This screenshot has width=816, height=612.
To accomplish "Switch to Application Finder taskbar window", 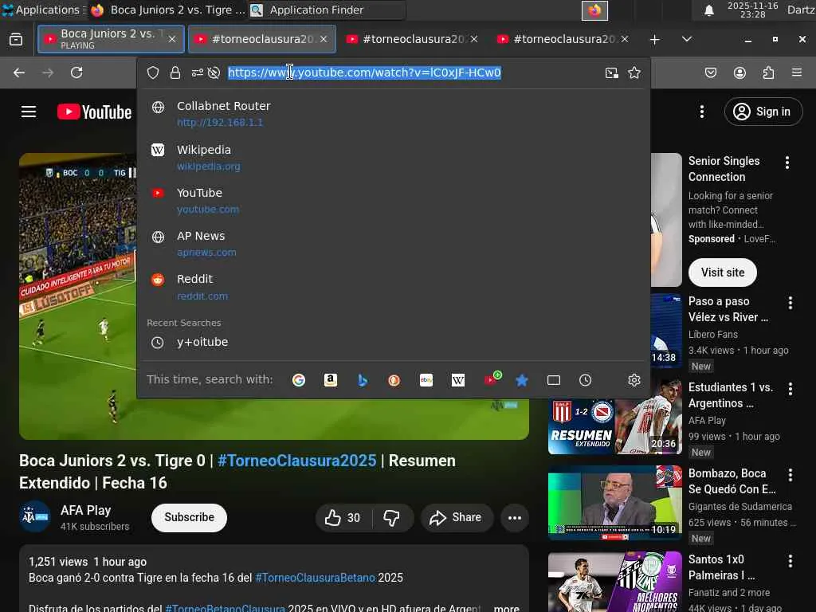I will click(326, 10).
